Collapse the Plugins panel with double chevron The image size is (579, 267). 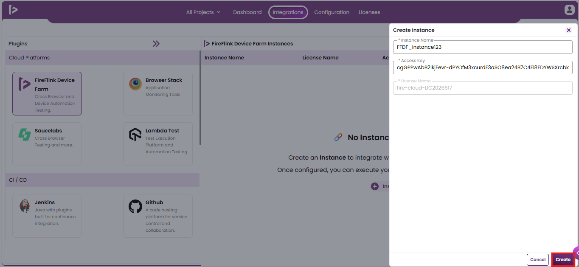click(x=156, y=44)
